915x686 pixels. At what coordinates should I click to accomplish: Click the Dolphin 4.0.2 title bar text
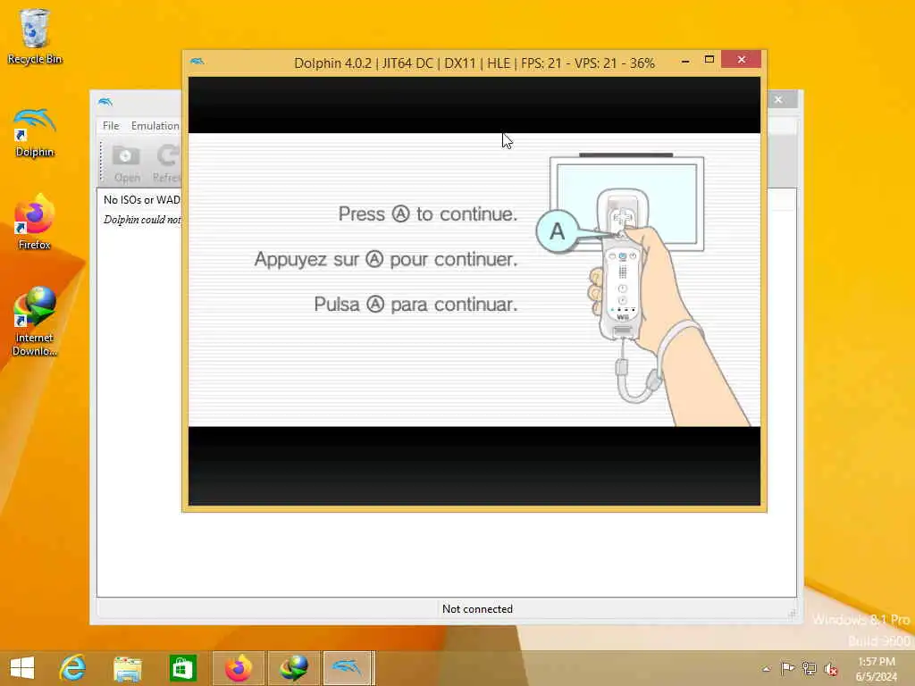(474, 63)
